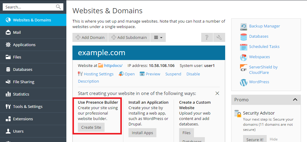Expand the hamburger menu dropdown
The width and height of the screenshot is (307, 142).
coord(158,37)
